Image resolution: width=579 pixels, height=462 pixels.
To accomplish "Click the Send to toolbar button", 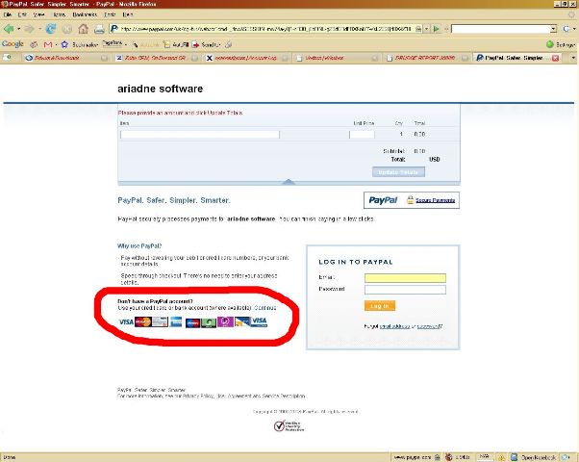I will point(205,44).
